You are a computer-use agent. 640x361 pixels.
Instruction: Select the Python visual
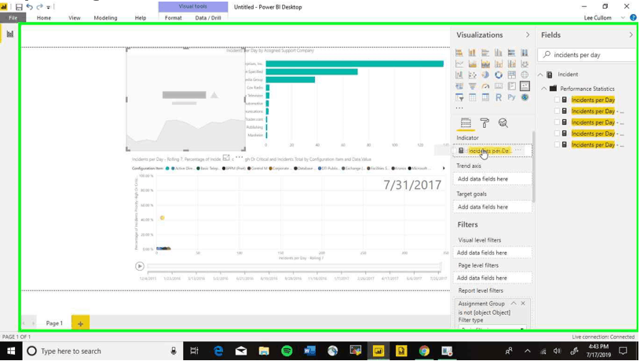(x=511, y=97)
